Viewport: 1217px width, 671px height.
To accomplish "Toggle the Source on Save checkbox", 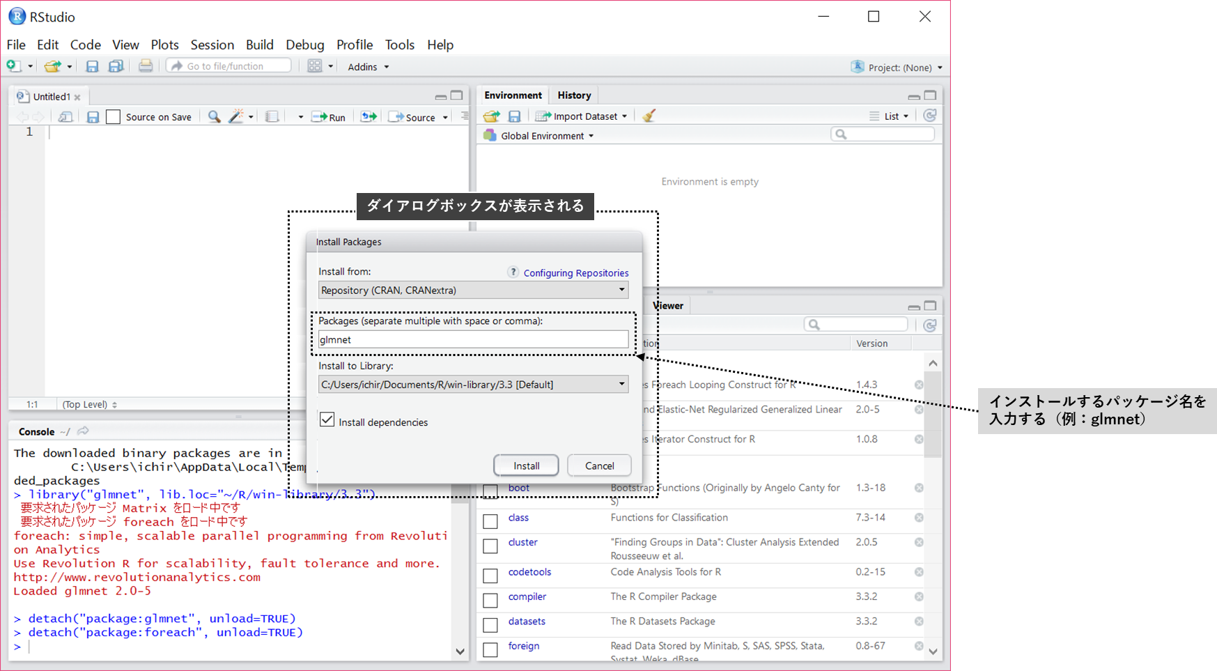I will pos(114,117).
